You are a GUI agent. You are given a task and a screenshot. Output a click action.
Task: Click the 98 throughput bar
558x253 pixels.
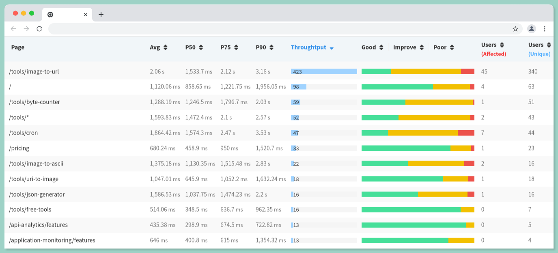[299, 87]
